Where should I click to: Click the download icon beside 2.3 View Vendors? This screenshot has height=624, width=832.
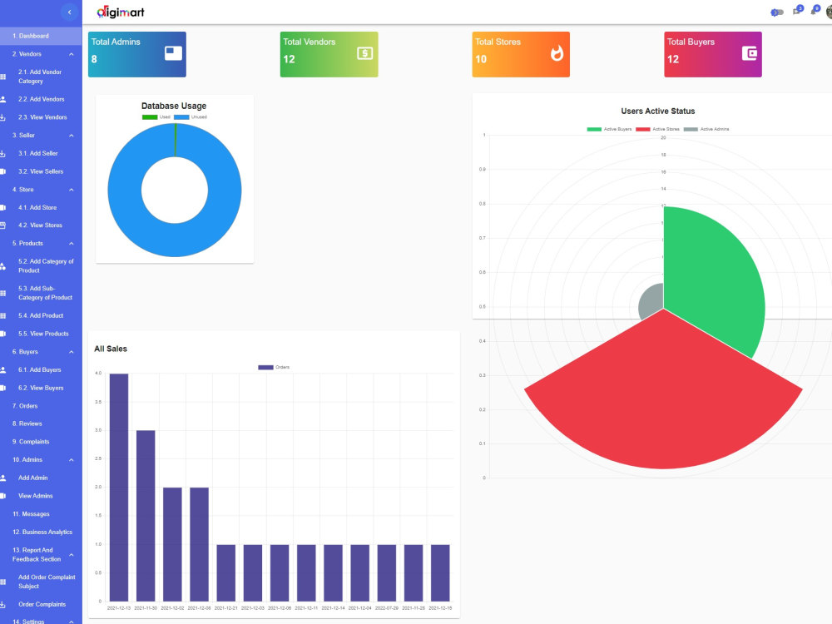[x=3, y=117]
